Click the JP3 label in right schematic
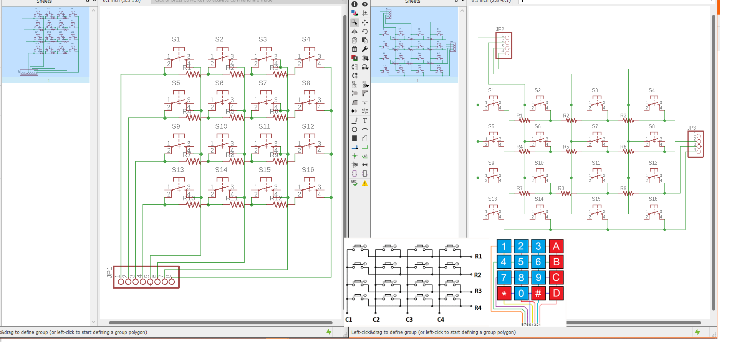This screenshot has height=347, width=742. [x=691, y=128]
